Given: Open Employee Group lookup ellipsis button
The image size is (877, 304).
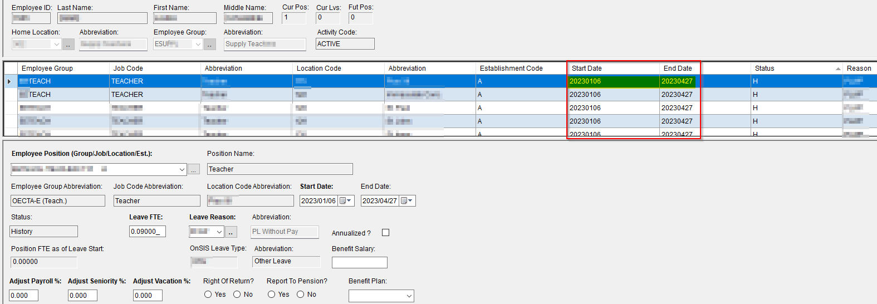Looking at the screenshot, I should [x=210, y=45].
